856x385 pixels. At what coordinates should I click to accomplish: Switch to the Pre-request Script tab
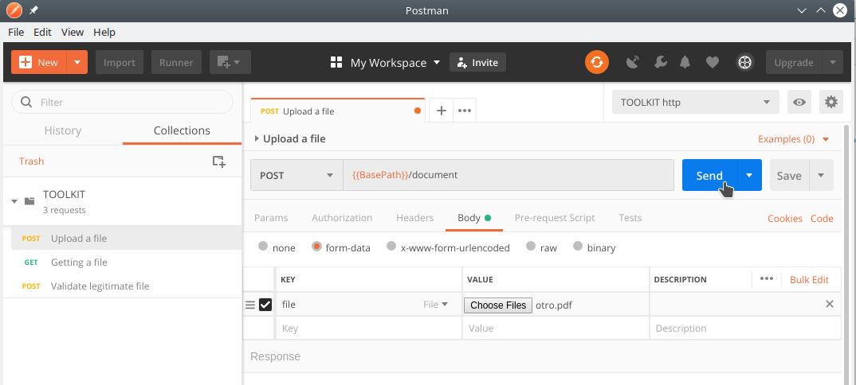tap(555, 218)
